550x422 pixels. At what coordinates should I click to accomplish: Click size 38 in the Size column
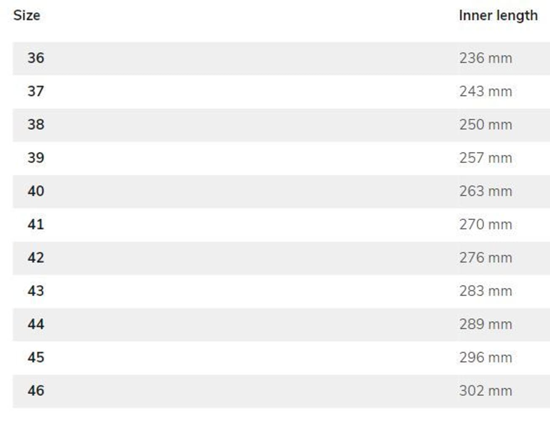(x=36, y=124)
